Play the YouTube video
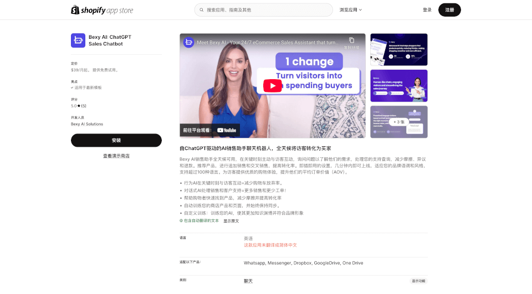The image size is (532, 294). (x=273, y=86)
